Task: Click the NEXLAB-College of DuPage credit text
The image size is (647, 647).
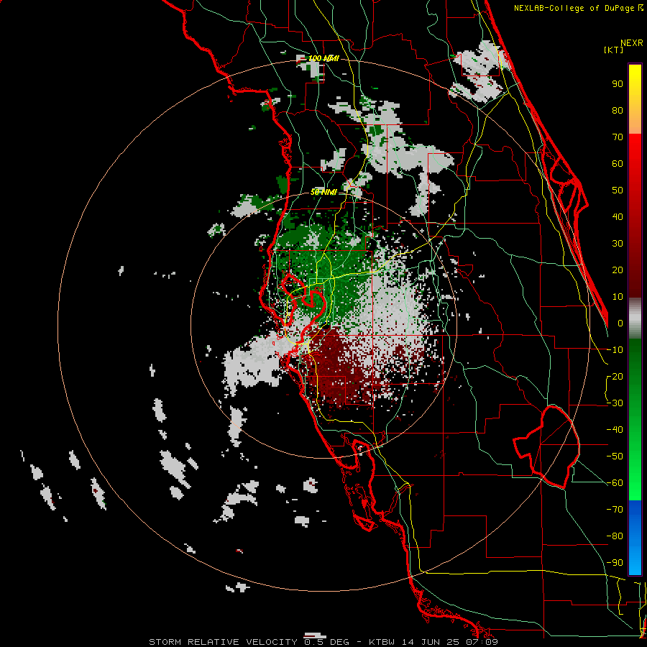Action: coord(578,8)
